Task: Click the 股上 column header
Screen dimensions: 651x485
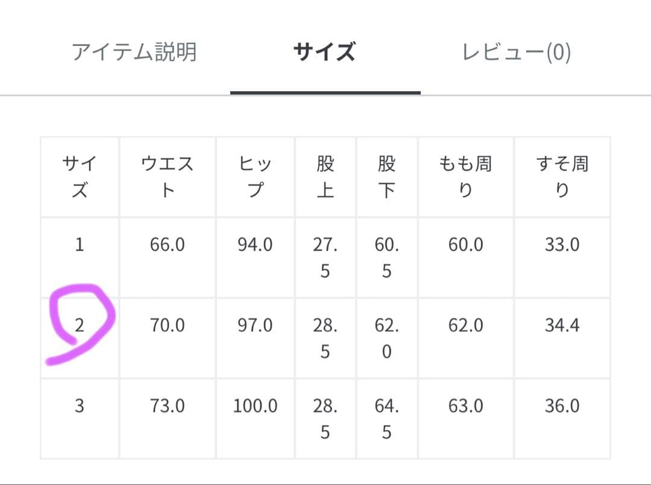Action: 325,176
